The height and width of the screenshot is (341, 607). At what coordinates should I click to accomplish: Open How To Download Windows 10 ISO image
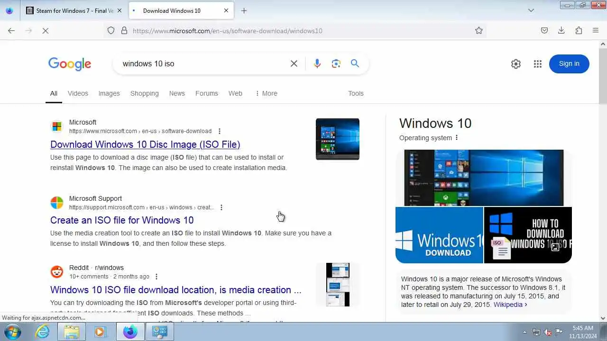pyautogui.click(x=528, y=235)
